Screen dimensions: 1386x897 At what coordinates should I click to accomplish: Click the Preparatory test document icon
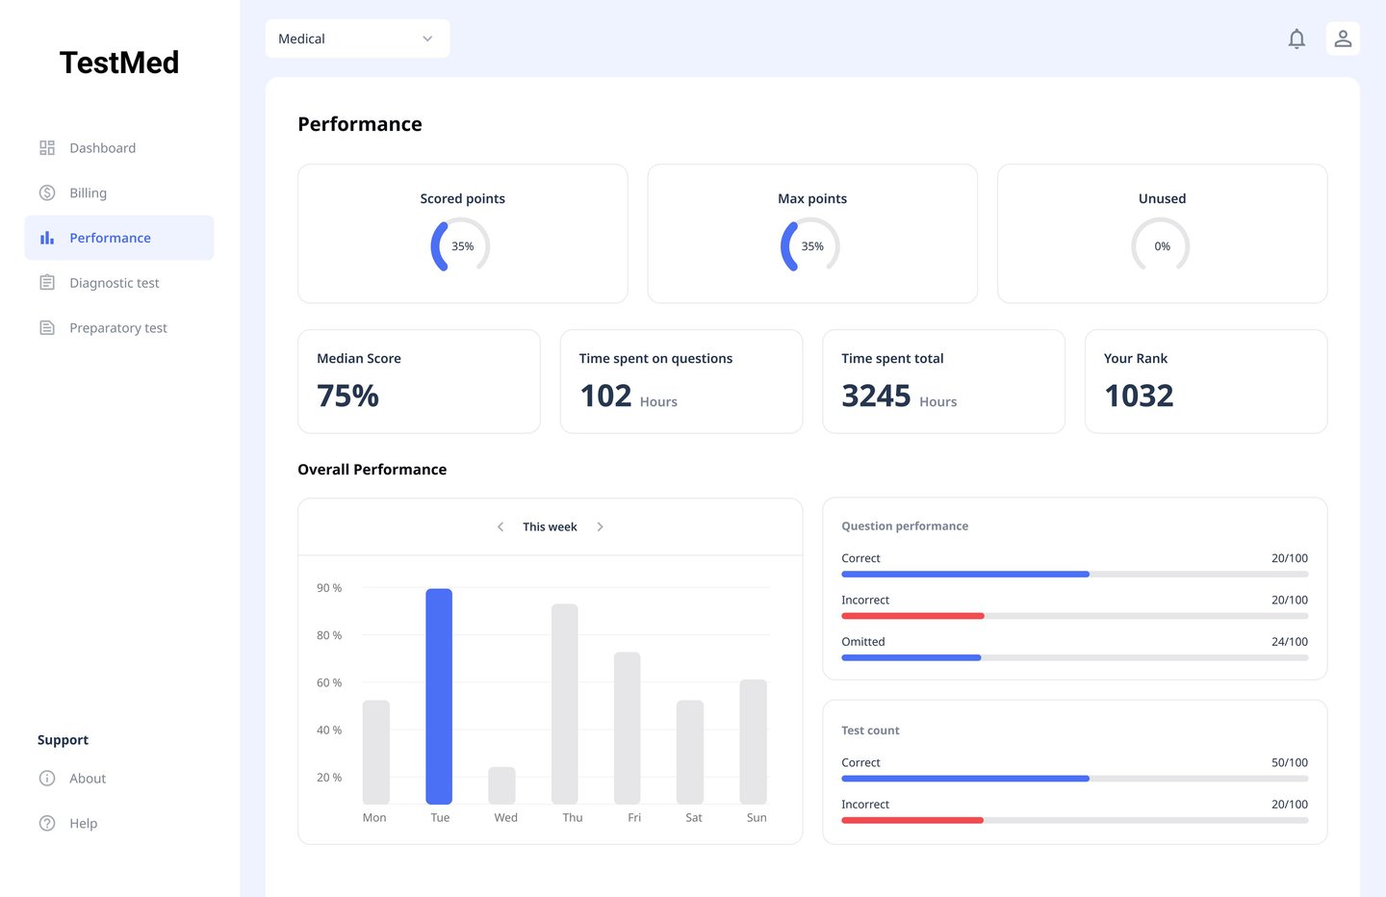coord(47,328)
